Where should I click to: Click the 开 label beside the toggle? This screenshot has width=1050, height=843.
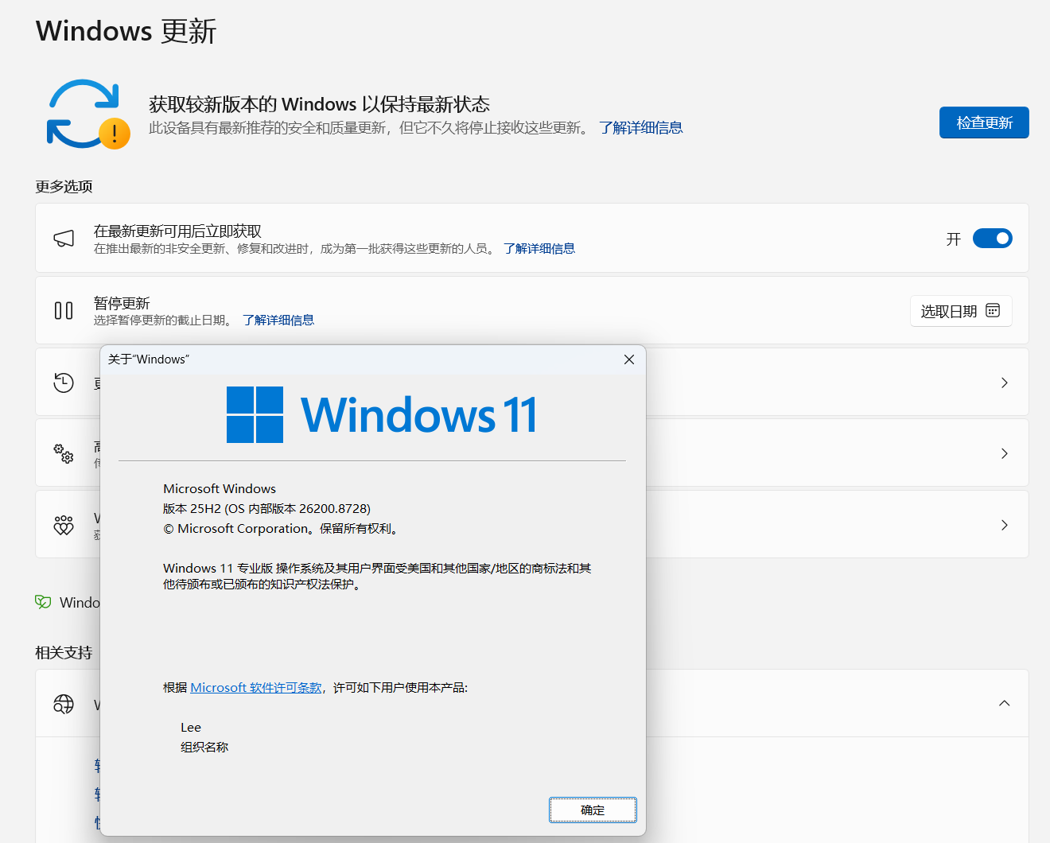click(954, 239)
